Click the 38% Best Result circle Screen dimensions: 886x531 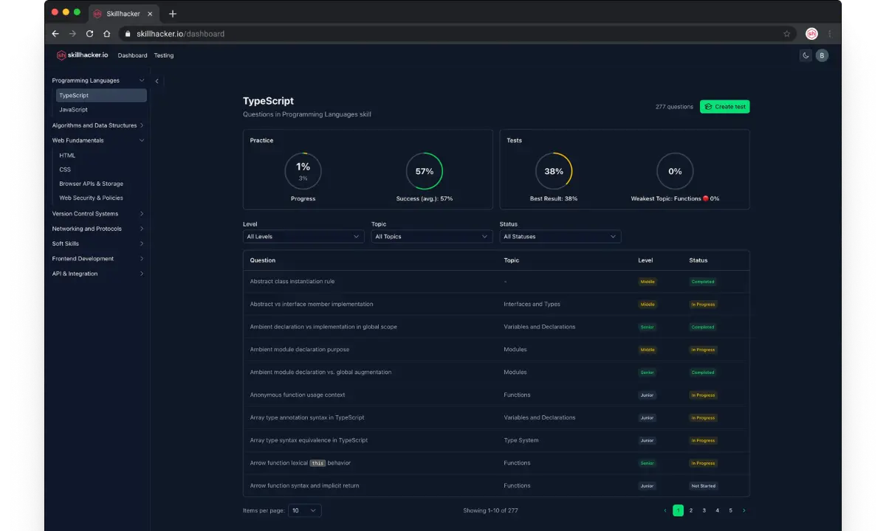pos(554,171)
